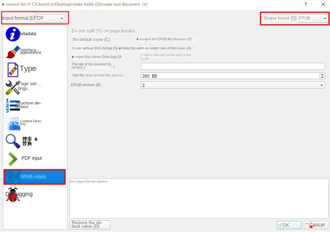Toggle expand the EPUB file structure option
Image resolution: width=330 pixels, height=232 pixels.
[x=138, y=39]
